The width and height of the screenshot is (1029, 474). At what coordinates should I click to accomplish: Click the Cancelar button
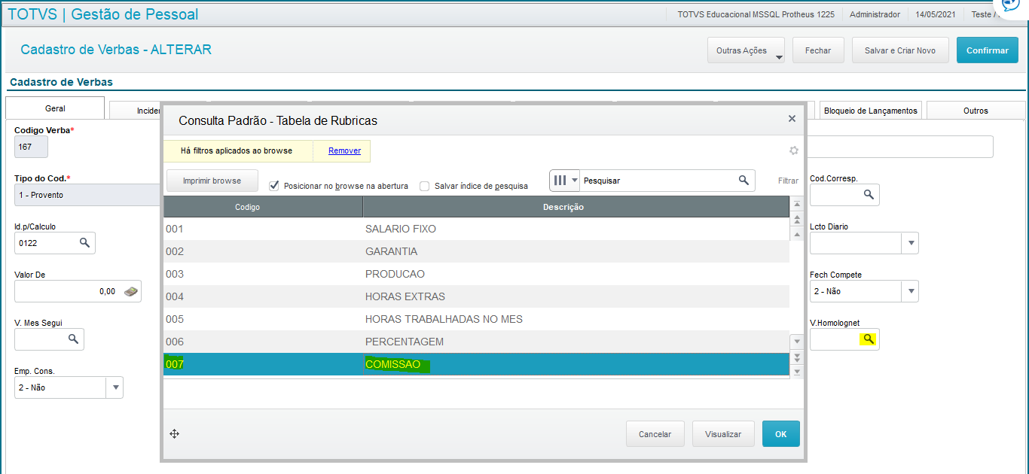655,434
